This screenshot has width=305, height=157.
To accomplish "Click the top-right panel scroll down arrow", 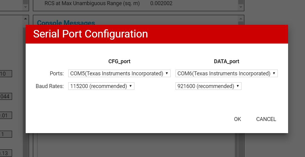I will click(x=240, y=6).
